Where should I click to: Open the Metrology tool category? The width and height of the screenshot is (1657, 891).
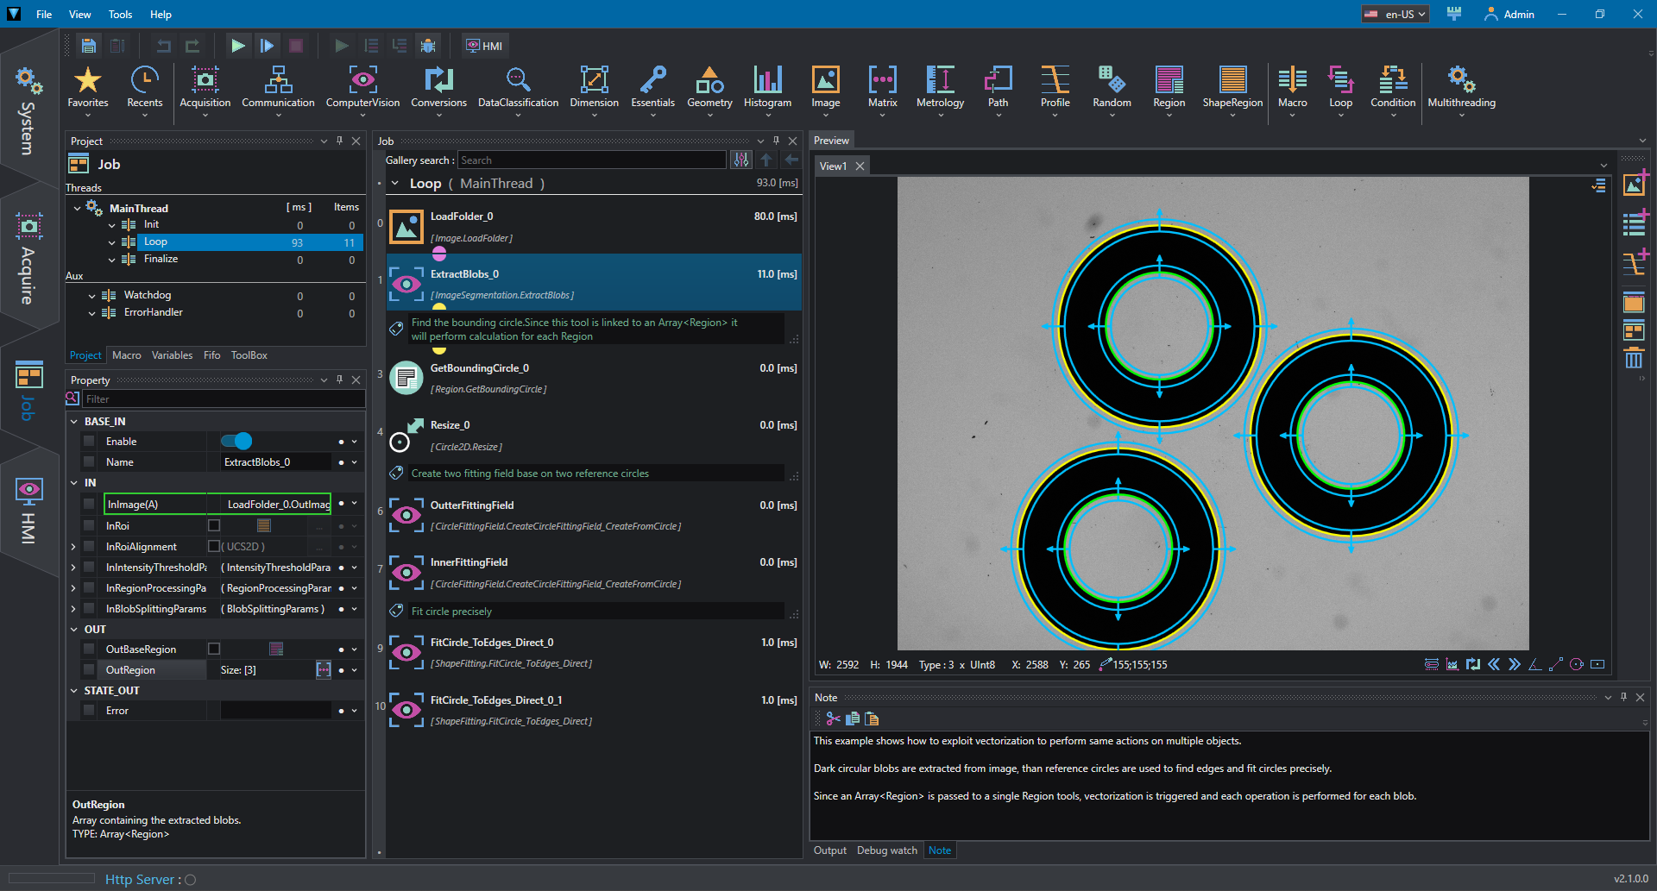pyautogui.click(x=940, y=88)
